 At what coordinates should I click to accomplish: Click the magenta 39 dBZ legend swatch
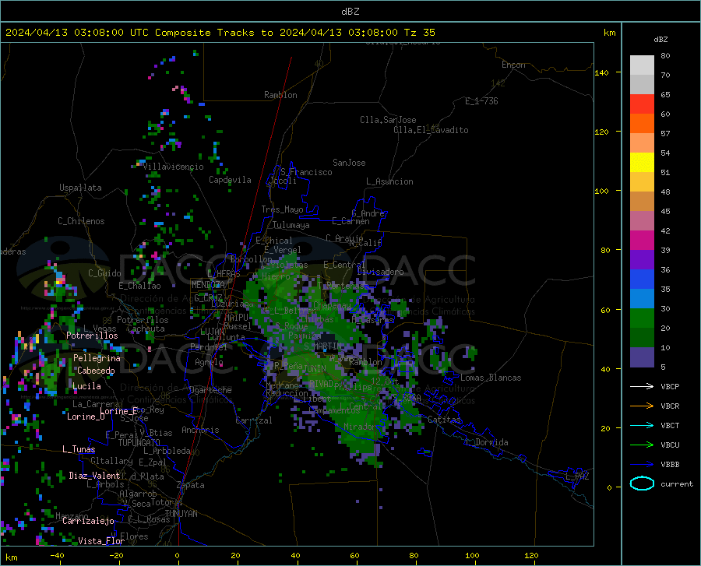[642, 241]
